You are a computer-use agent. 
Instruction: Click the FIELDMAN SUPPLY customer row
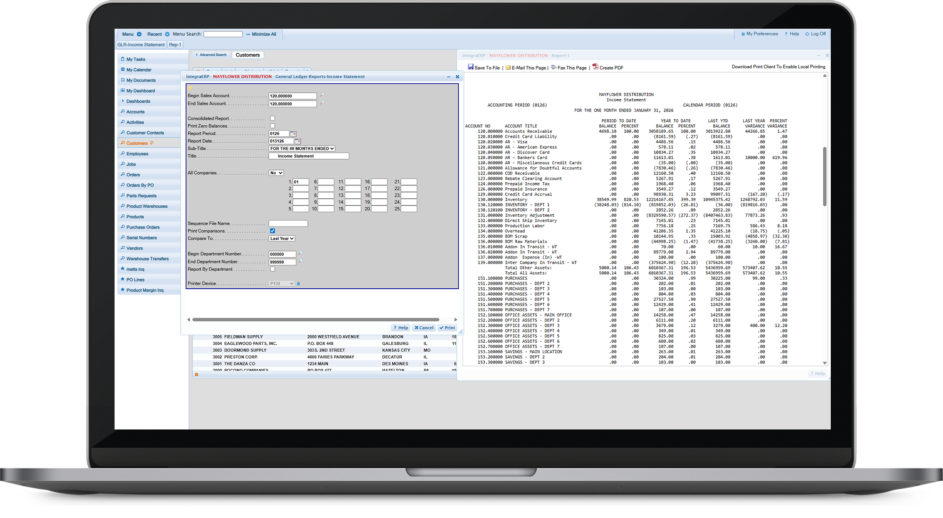[324, 337]
